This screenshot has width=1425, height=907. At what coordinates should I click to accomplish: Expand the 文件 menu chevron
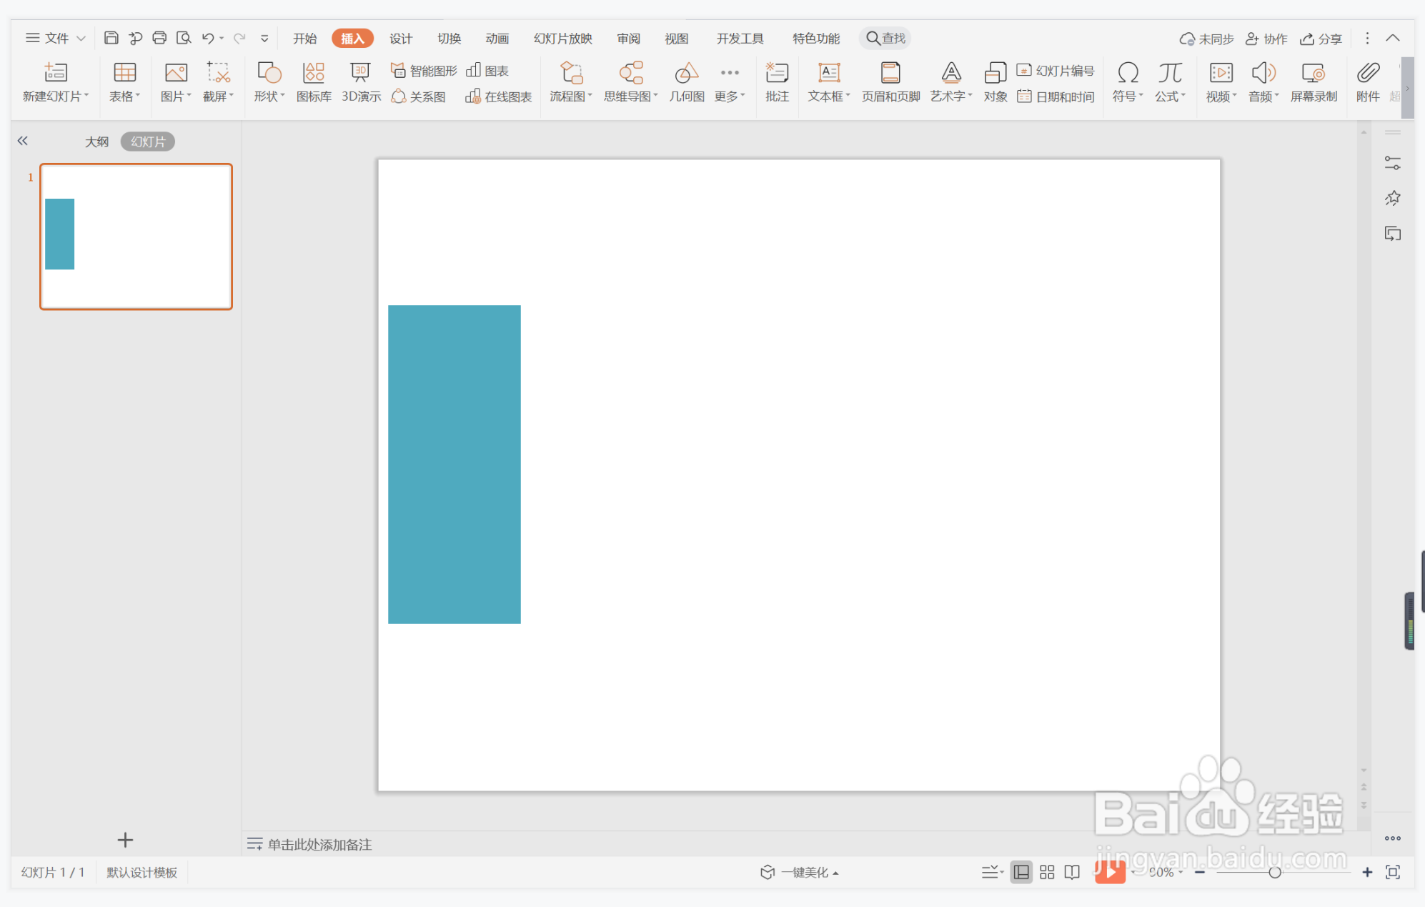click(x=81, y=39)
